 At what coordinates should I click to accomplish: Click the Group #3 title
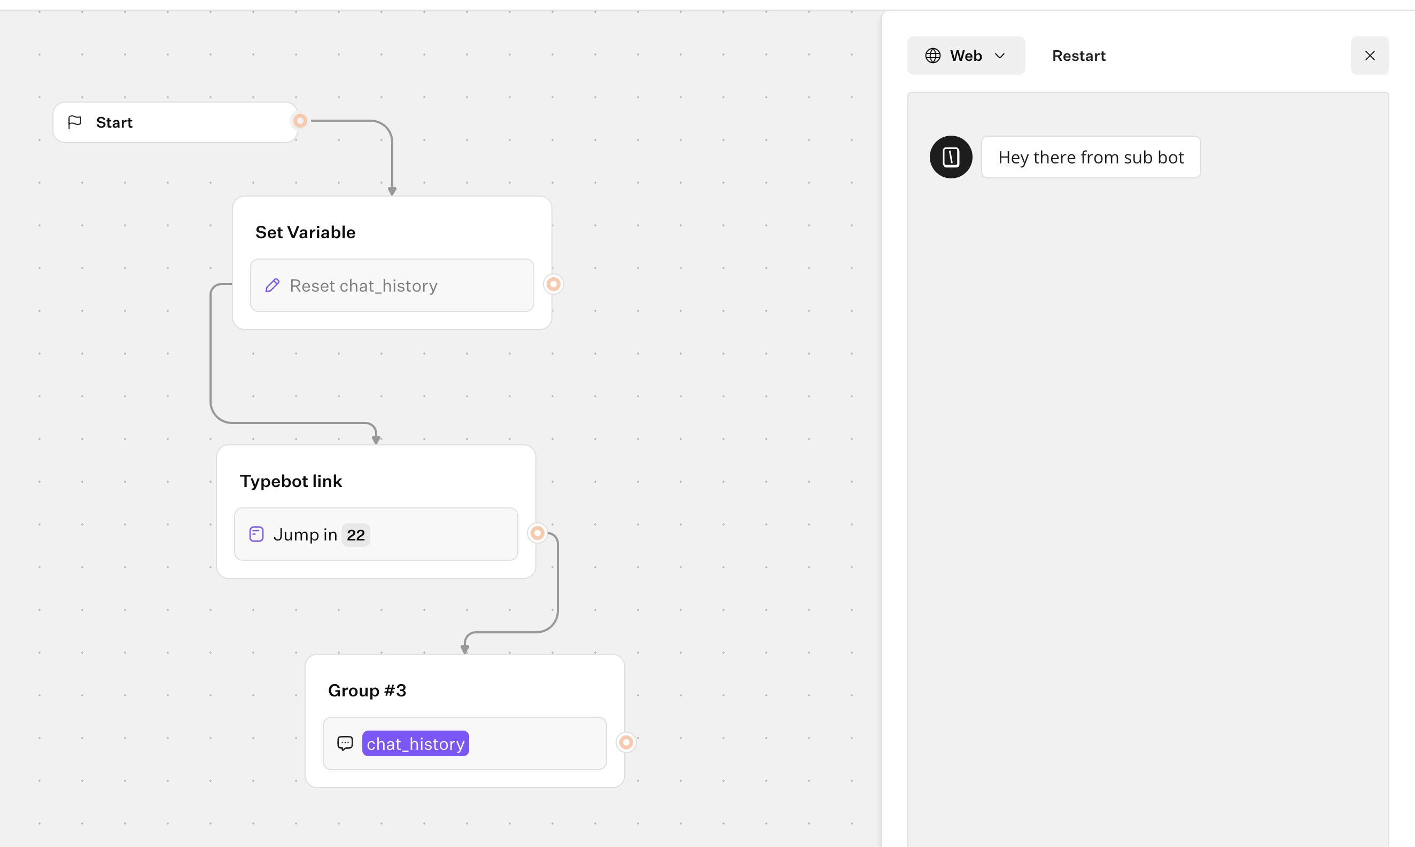pyautogui.click(x=367, y=691)
